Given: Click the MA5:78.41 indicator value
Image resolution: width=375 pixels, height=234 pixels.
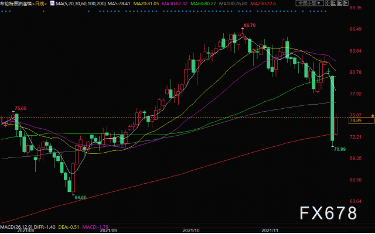Looking at the screenshot, I should point(119,4).
